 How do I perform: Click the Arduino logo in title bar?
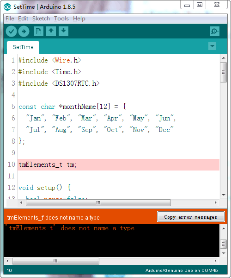[7, 7]
